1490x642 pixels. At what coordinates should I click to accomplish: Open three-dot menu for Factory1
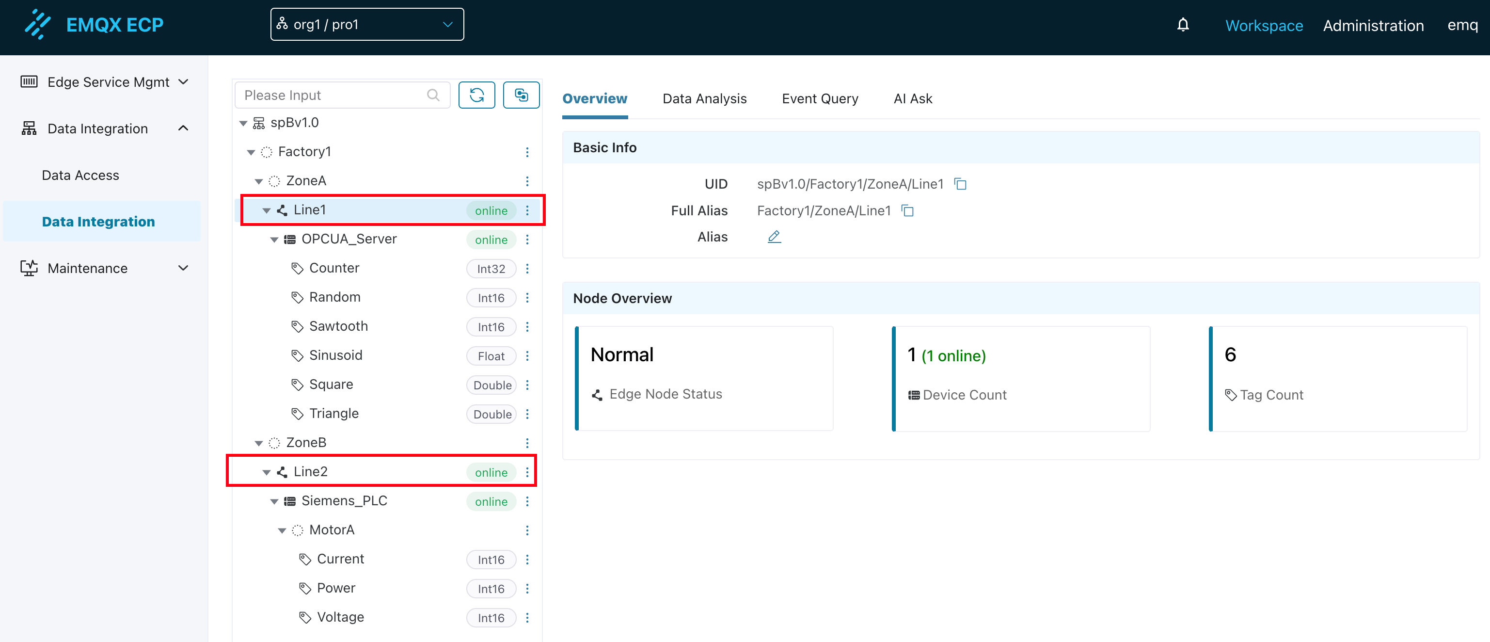coord(527,152)
